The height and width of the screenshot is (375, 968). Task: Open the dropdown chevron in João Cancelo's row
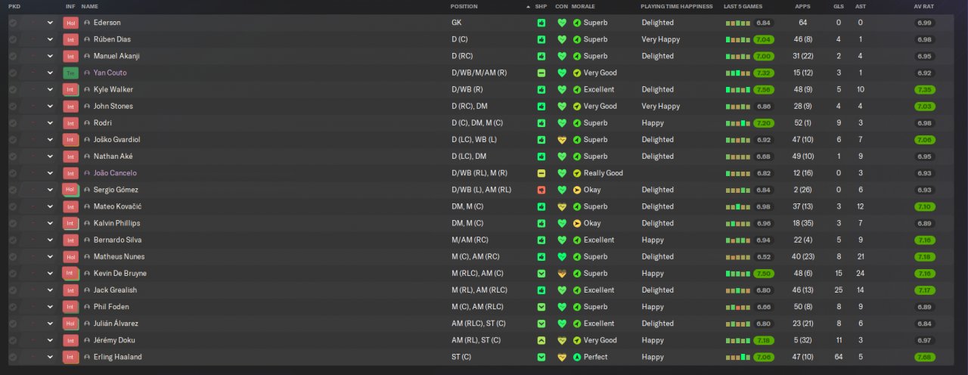coord(51,173)
